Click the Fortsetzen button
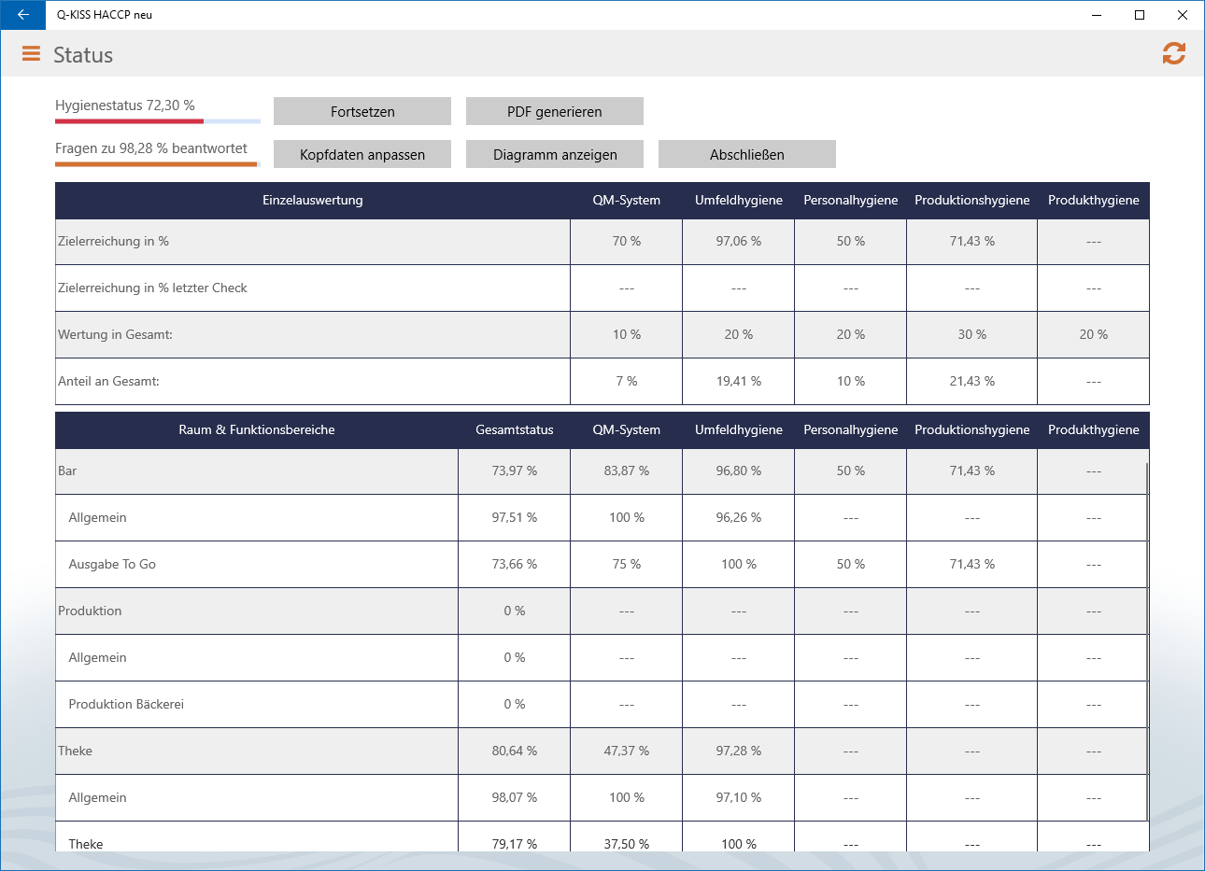The height and width of the screenshot is (871, 1205). pyautogui.click(x=362, y=111)
